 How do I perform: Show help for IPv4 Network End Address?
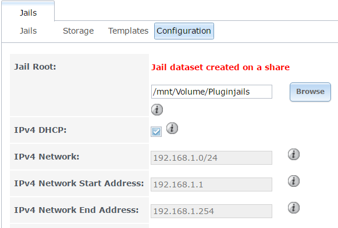(x=294, y=208)
